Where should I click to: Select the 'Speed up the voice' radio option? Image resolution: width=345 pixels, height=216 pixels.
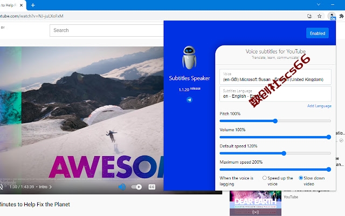click(x=265, y=178)
